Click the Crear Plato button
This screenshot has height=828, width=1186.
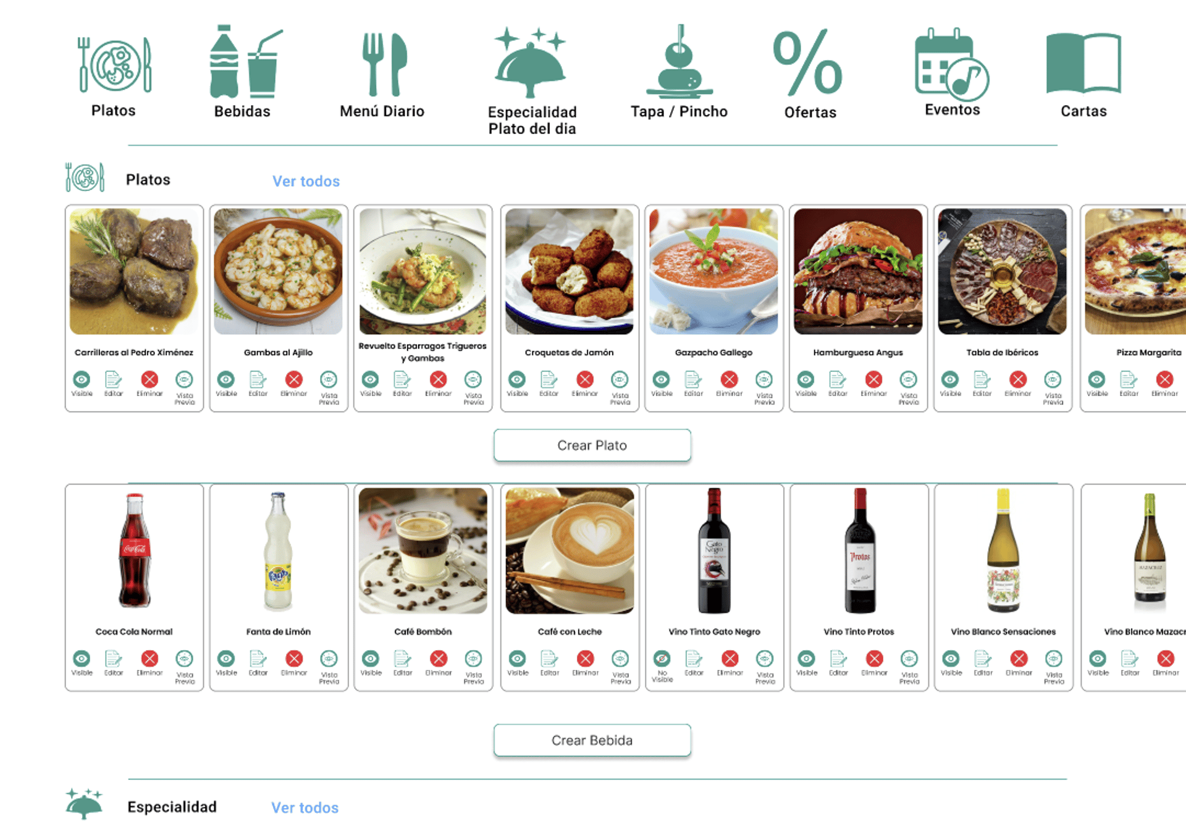pos(592,446)
